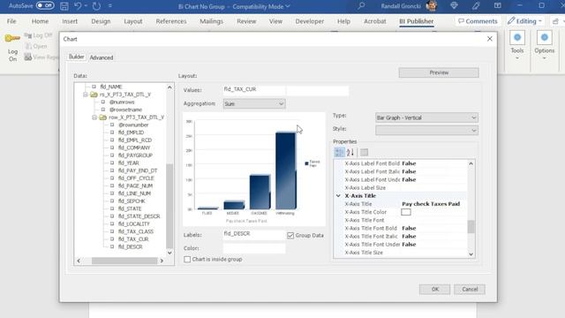Click the Property Pages icon
The width and height of the screenshot is (565, 318).
(x=364, y=153)
